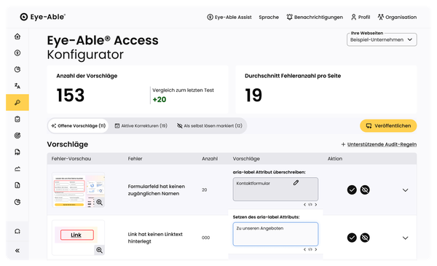Accept suggestion for Link row

click(352, 238)
